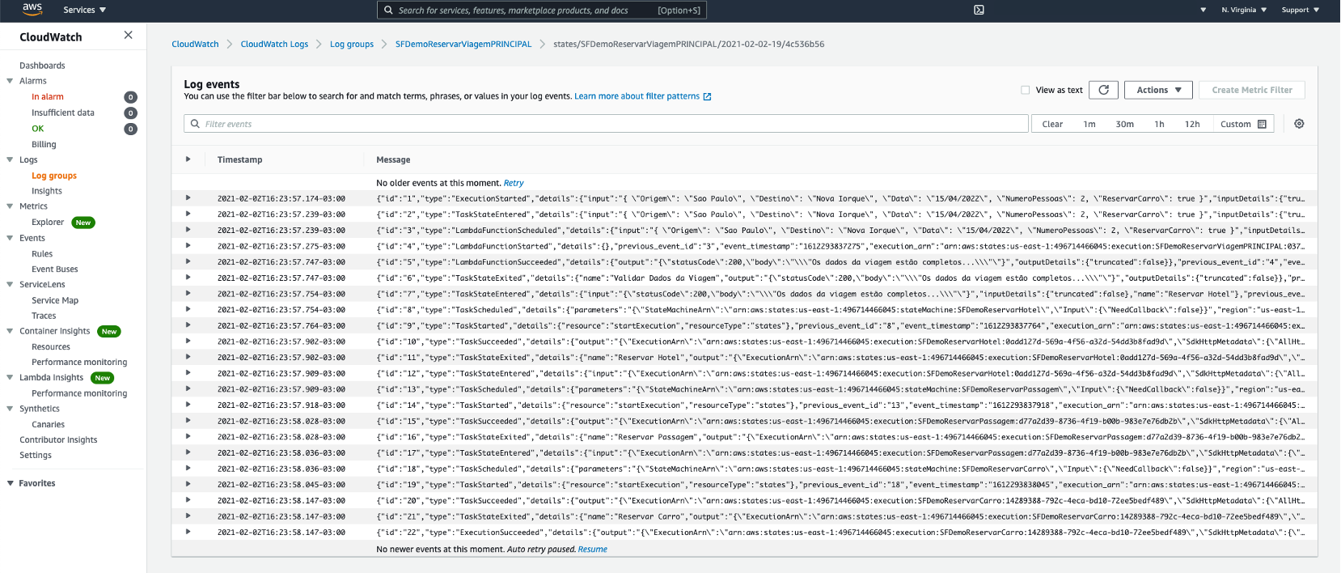Click the search magnifier in Filter events
Viewport: 1341px width, 573px height.
click(x=195, y=124)
